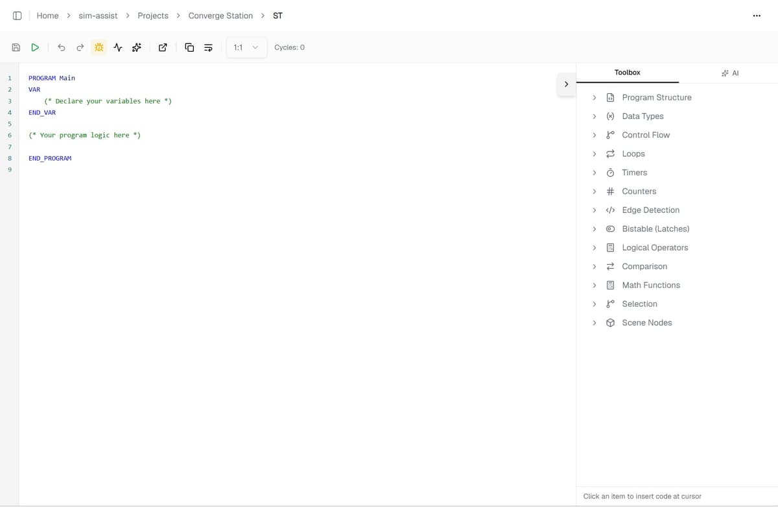Run the program with the green play button
Viewport: 778px width, 507px height.
[35, 47]
